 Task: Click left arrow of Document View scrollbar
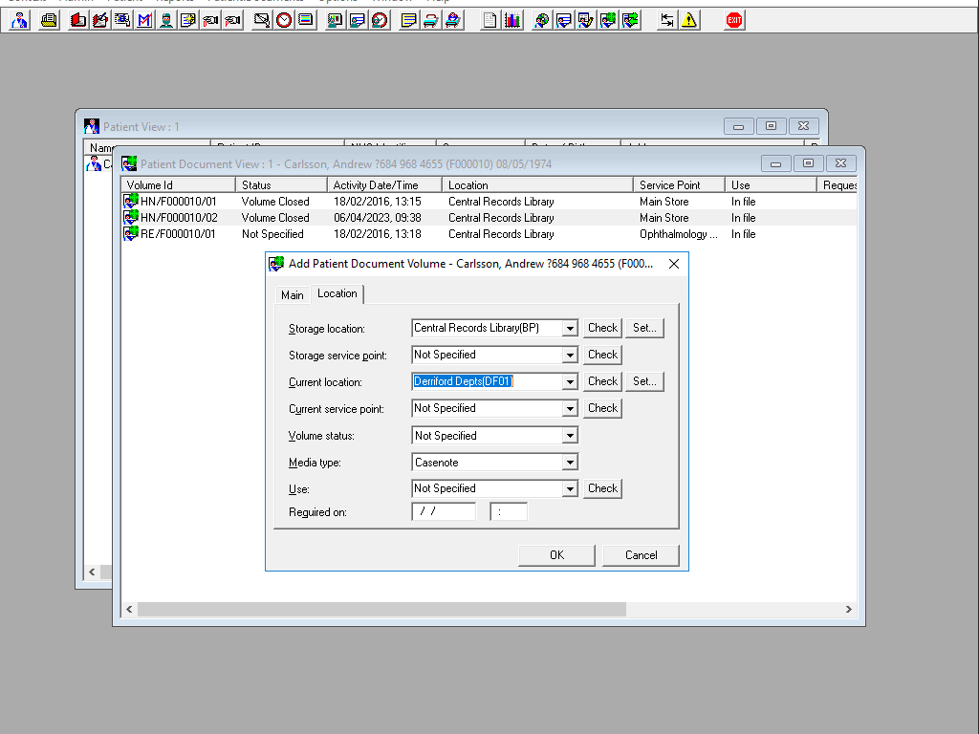coord(129,609)
